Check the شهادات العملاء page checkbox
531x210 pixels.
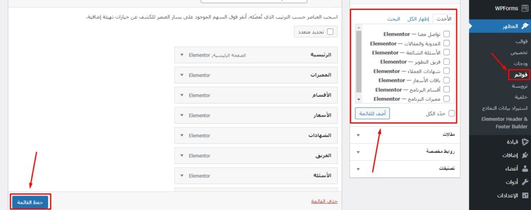click(x=446, y=71)
